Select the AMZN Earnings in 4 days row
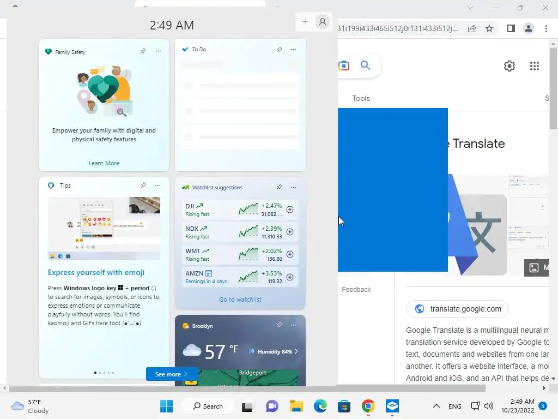558x419 pixels. pos(240,277)
